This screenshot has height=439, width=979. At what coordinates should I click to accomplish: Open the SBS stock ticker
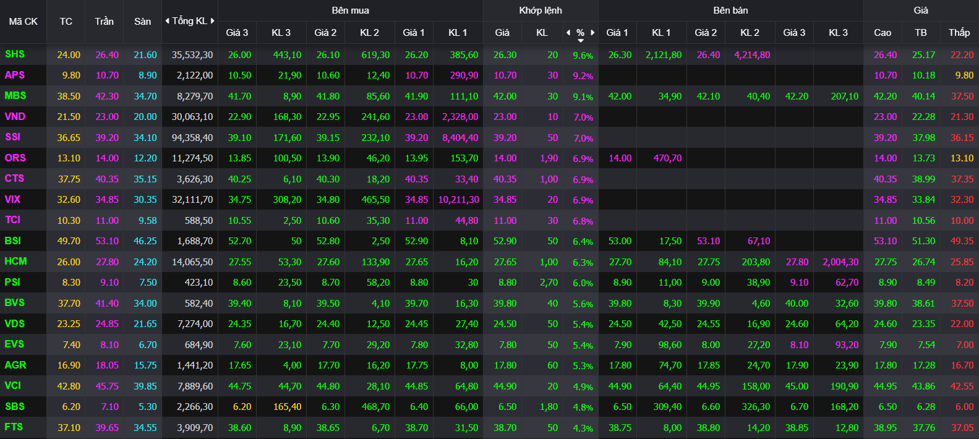[15, 406]
